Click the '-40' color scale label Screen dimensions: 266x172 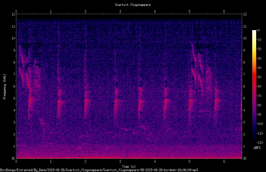pyautogui.click(x=259, y=68)
